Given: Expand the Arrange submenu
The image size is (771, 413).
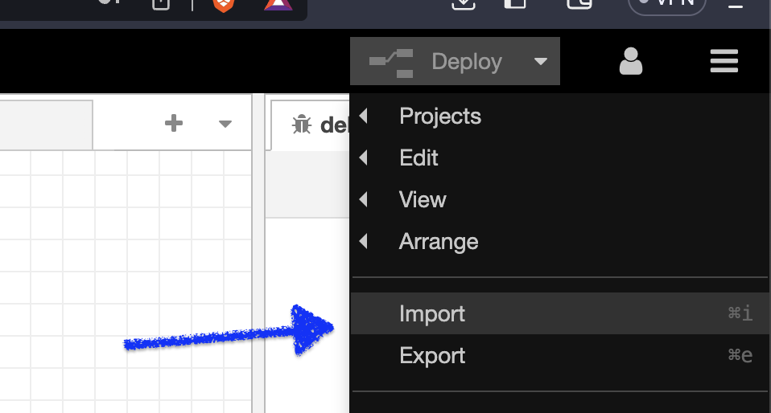Looking at the screenshot, I should (438, 242).
